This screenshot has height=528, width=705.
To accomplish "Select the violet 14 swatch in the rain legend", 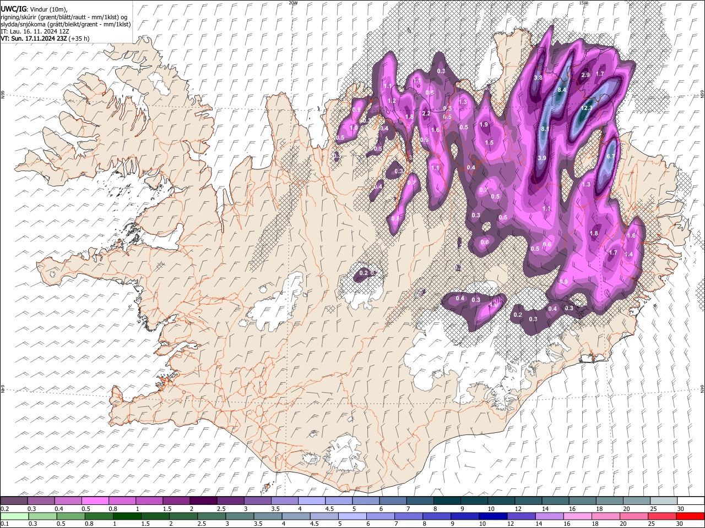I will pyautogui.click(x=548, y=516).
